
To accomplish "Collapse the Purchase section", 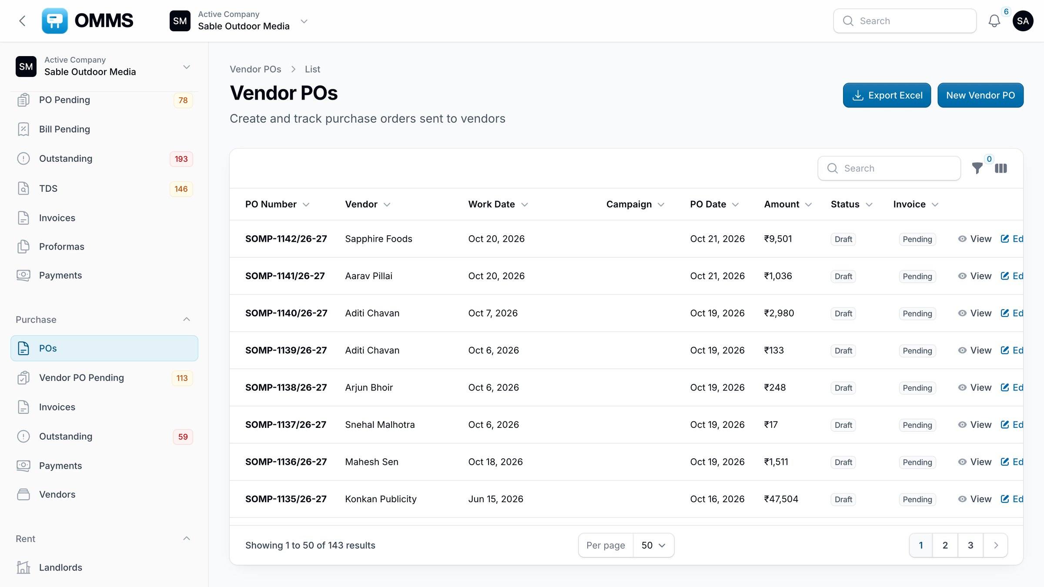I will (187, 320).
